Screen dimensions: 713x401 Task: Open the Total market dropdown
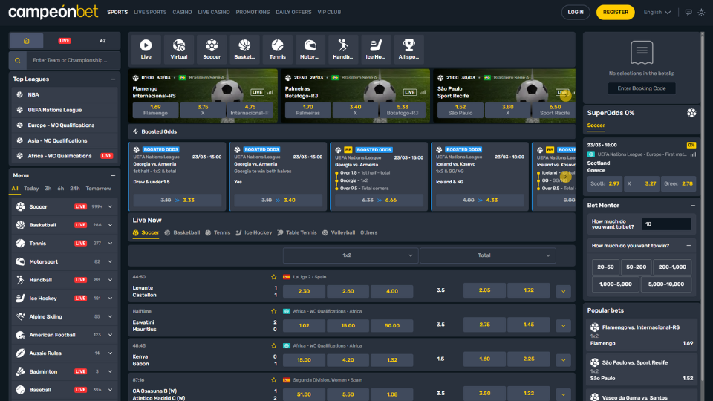point(487,255)
